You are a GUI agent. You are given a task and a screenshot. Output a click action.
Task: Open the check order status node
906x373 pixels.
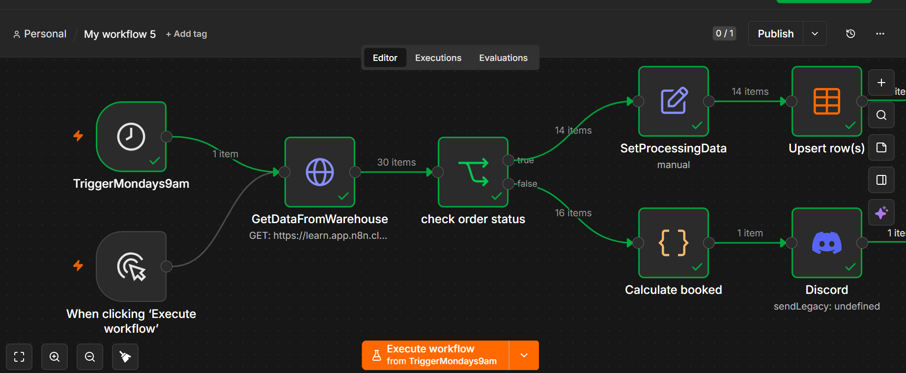pos(473,172)
